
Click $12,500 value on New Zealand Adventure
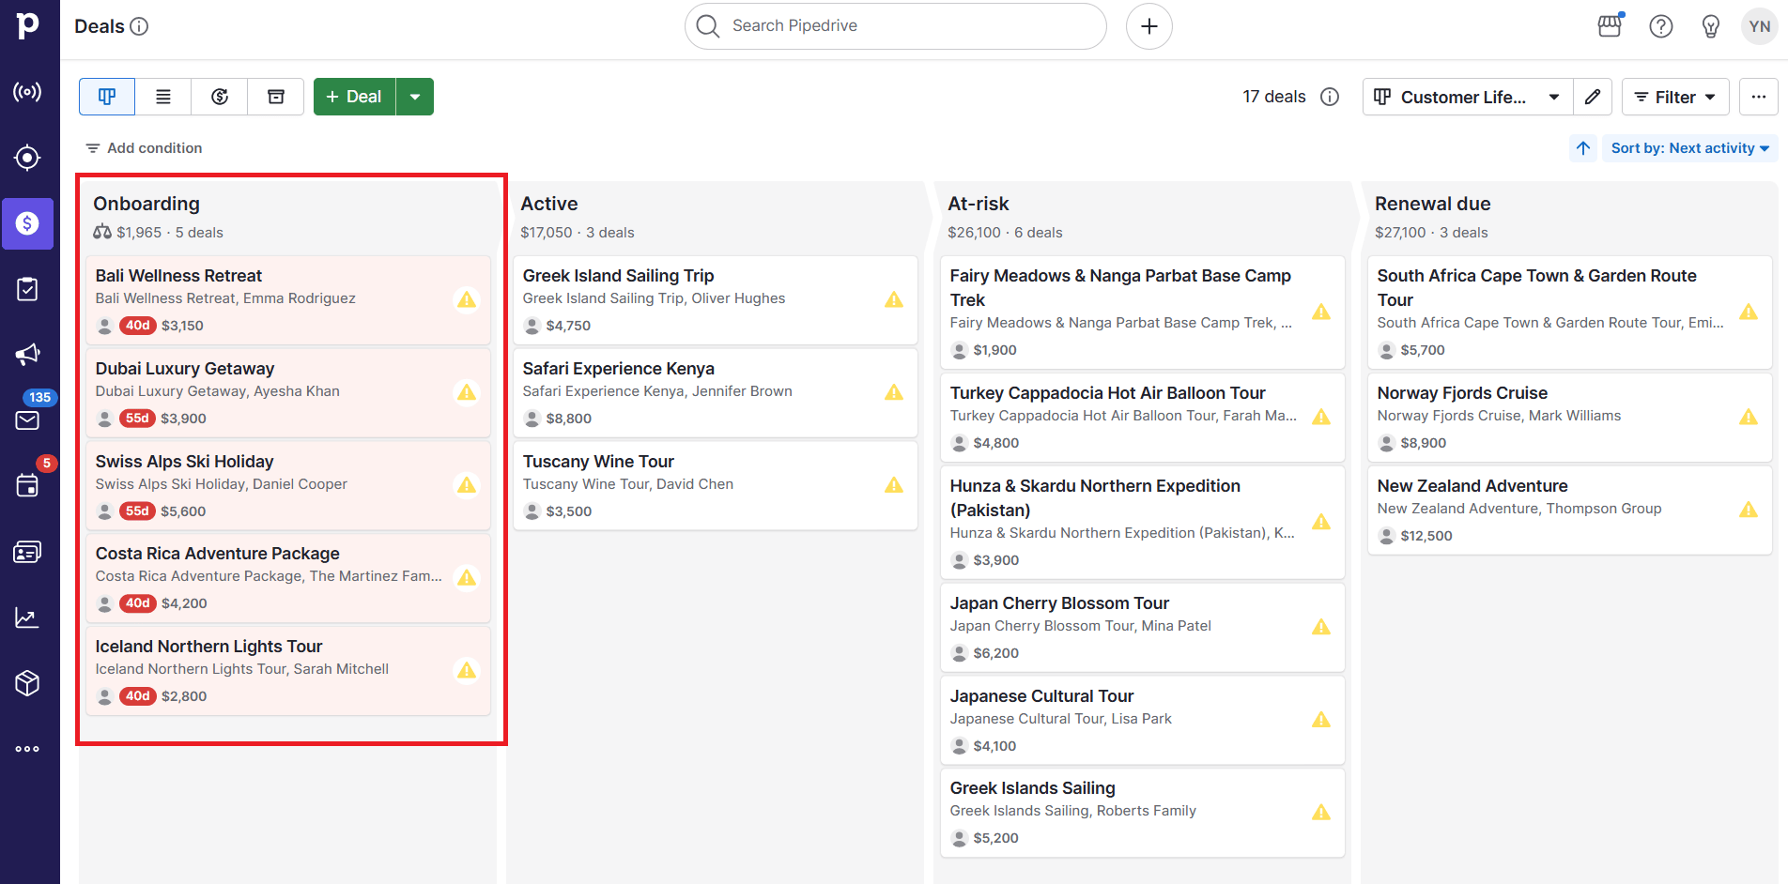click(1426, 536)
